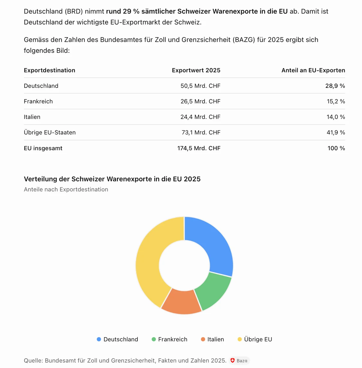362x368 pixels.
Task: Click the Anteil an EU-Exporten header
Action: click(313, 70)
